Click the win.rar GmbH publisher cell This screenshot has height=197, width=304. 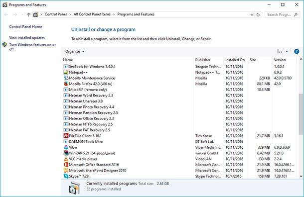click(206, 153)
